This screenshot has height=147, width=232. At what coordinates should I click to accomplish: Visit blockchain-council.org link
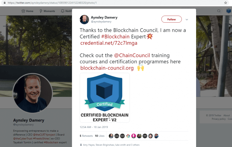(107, 68)
